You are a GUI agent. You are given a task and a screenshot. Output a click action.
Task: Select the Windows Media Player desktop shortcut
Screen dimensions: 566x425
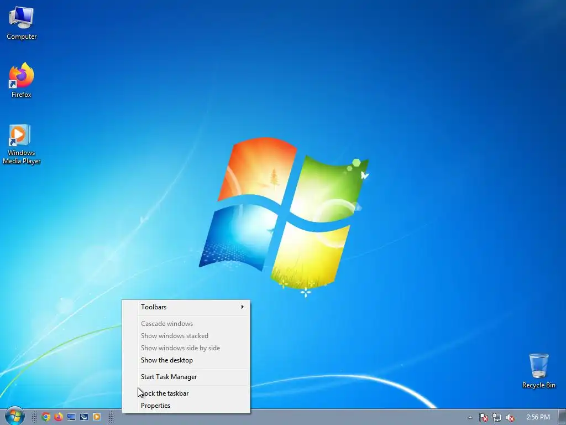click(x=22, y=144)
